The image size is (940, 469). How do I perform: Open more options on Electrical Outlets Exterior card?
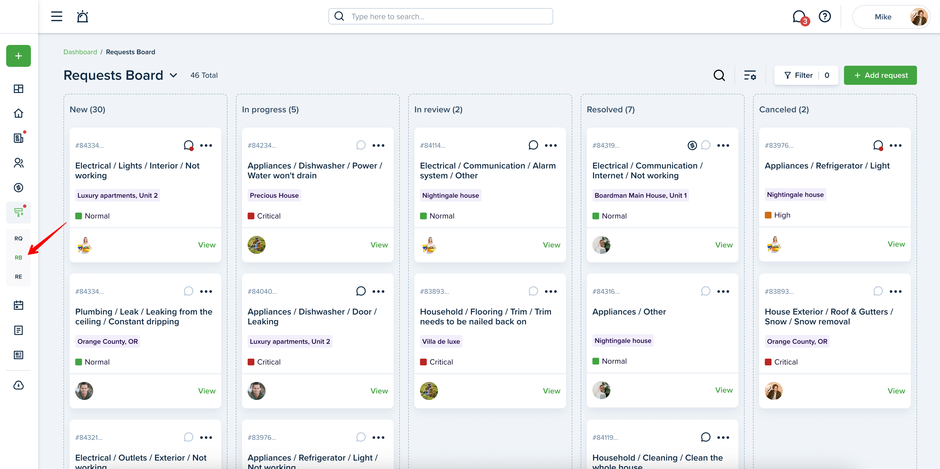click(206, 437)
